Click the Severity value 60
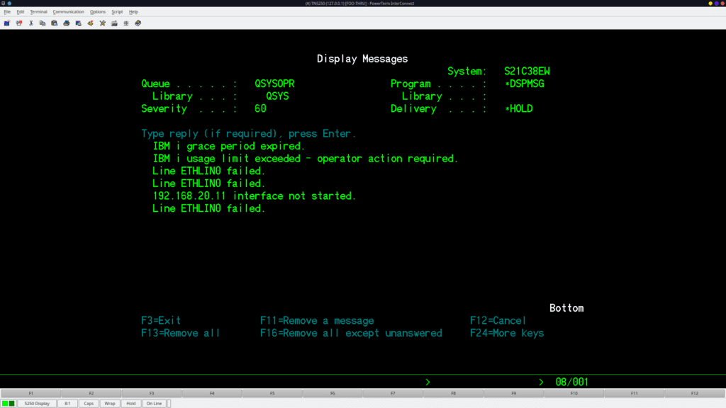The height and width of the screenshot is (408, 726). (260, 108)
